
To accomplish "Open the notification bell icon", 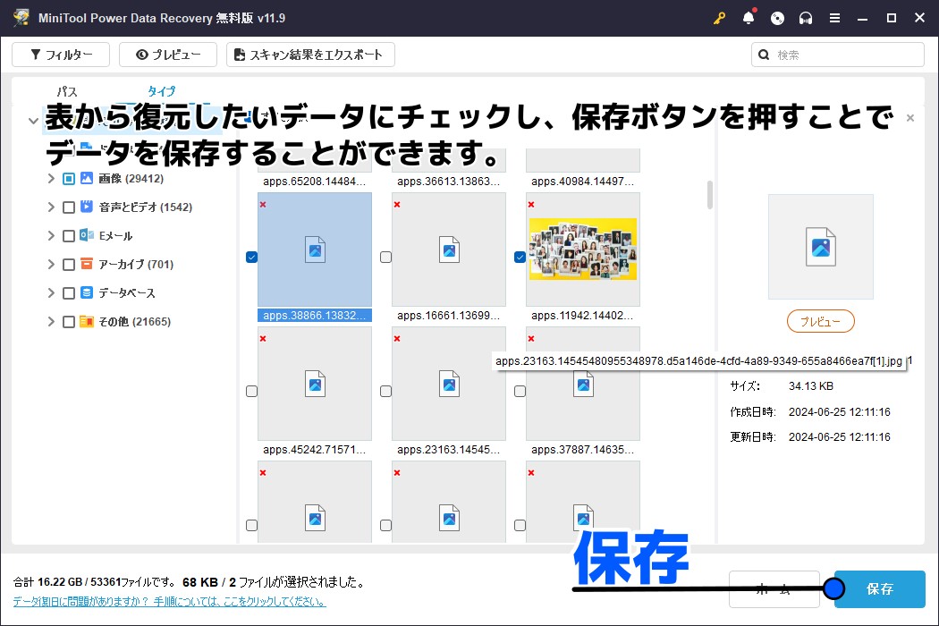I will pyautogui.click(x=749, y=17).
